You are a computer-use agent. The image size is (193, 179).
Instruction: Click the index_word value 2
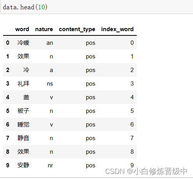pyautogui.click(x=132, y=70)
